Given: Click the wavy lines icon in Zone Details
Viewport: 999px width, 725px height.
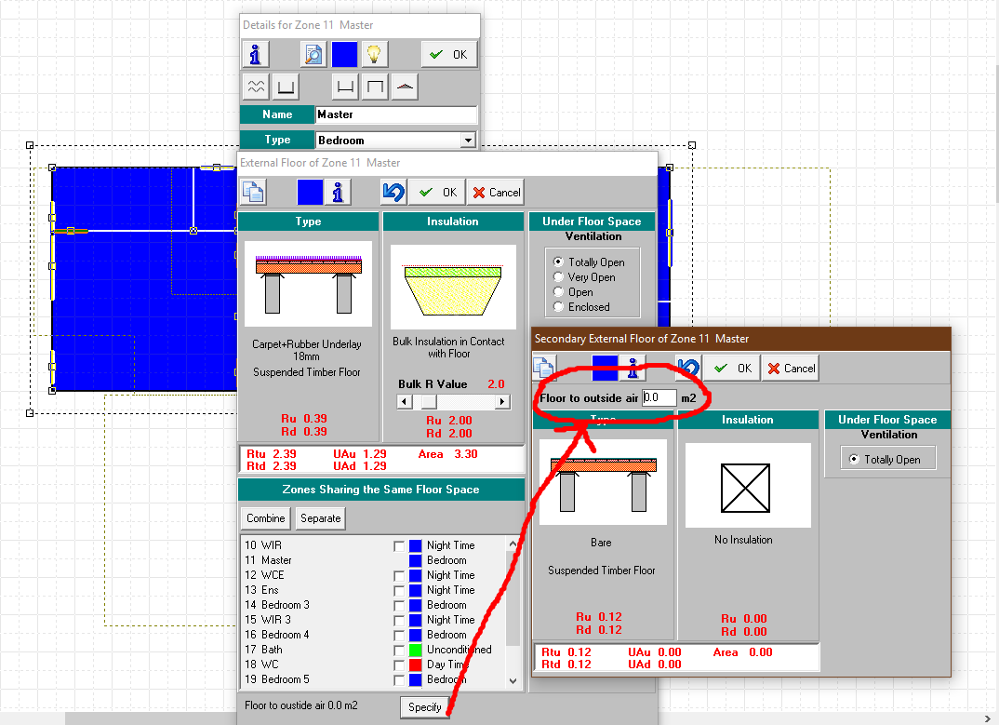Looking at the screenshot, I should 256,87.
